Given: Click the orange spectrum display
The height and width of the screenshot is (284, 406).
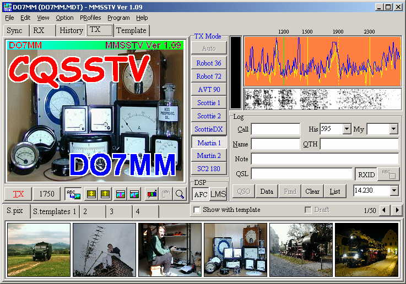Looking at the screenshot, I should click(x=323, y=61).
